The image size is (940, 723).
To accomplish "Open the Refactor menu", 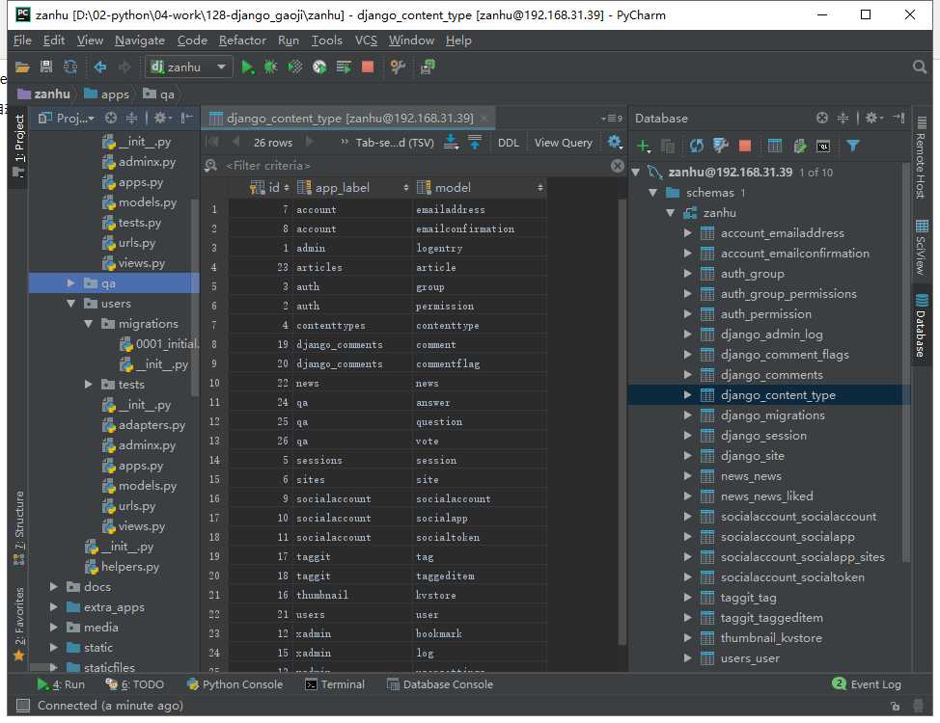I will pos(242,40).
